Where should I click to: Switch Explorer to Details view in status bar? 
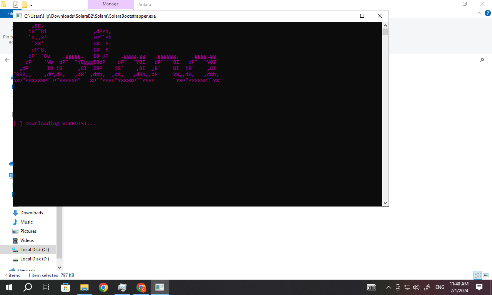478,275
